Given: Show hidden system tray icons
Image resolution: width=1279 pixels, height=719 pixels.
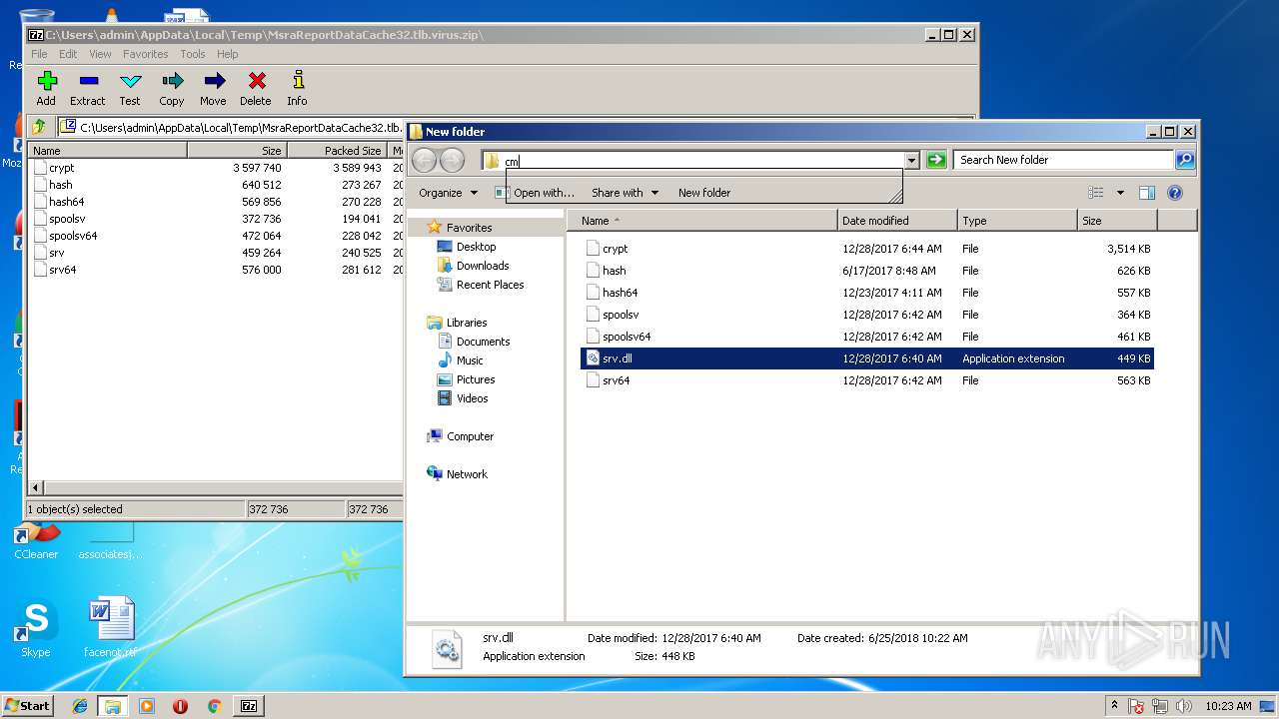Looking at the screenshot, I should pos(1114,705).
